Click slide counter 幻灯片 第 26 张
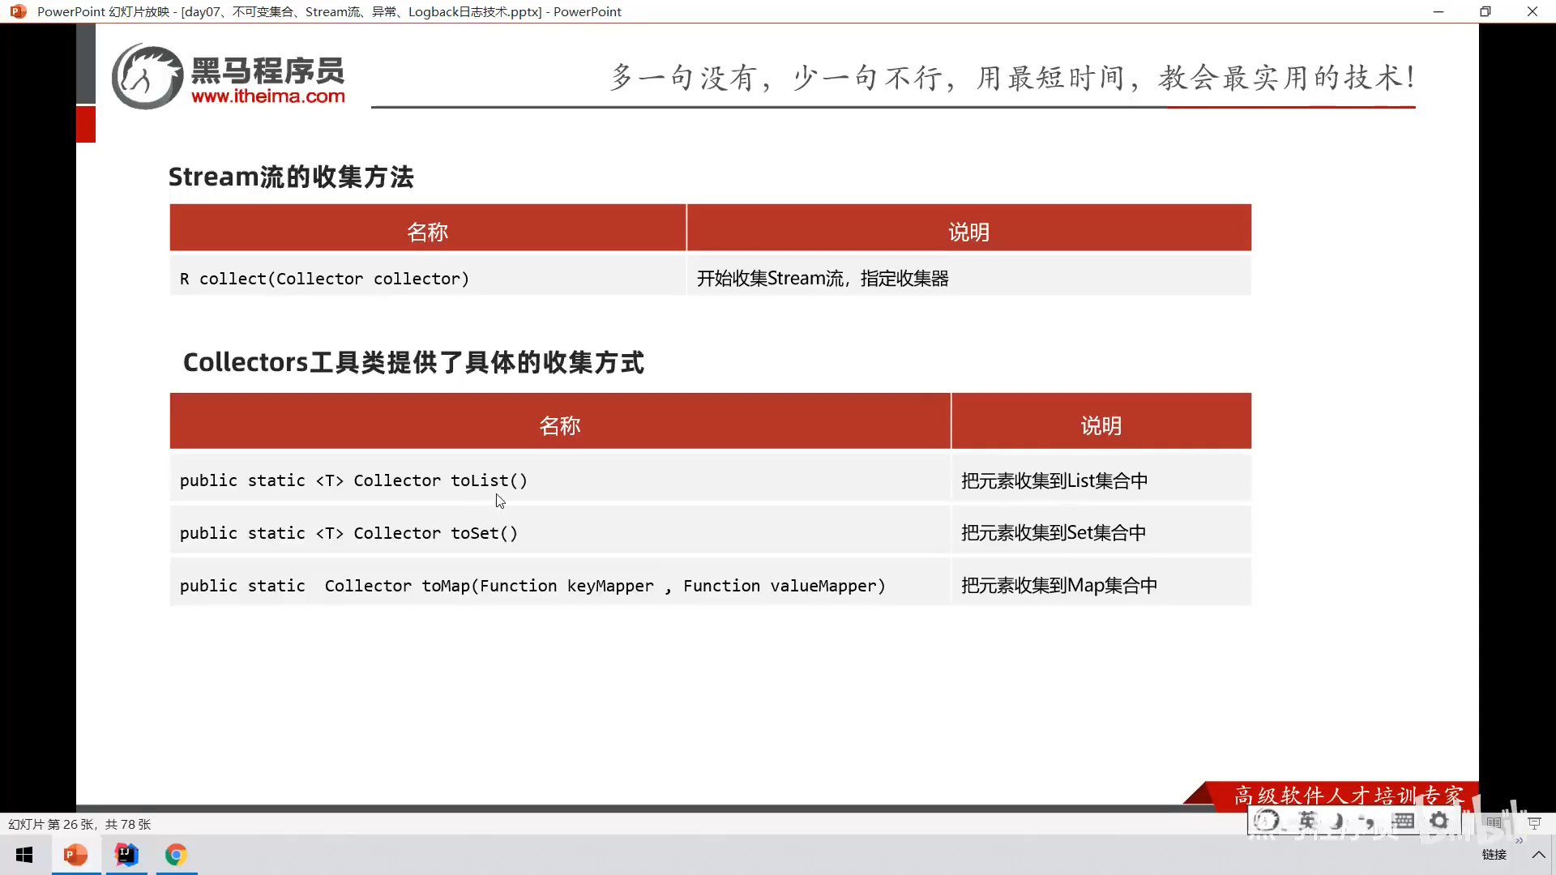This screenshot has width=1556, height=875. pos(79,824)
